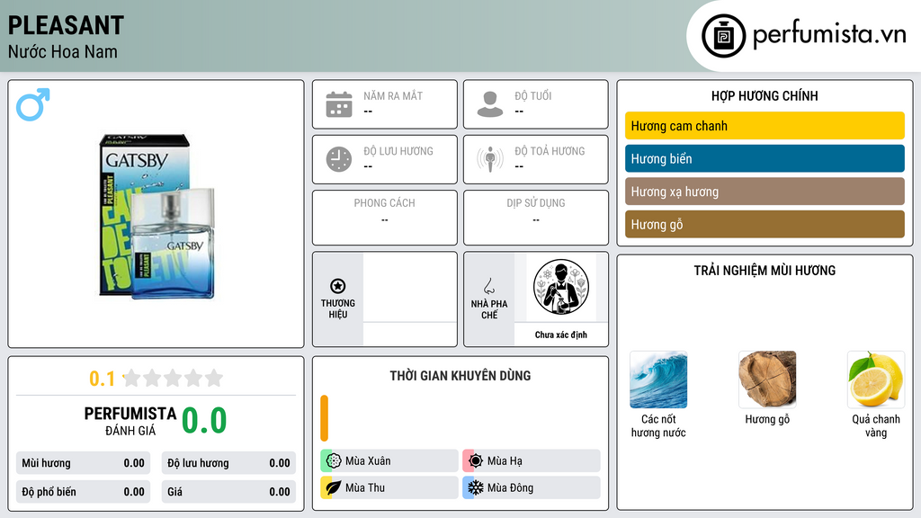Open the yellow lemon note image
Image resolution: width=921 pixels, height=518 pixels.
876,380
